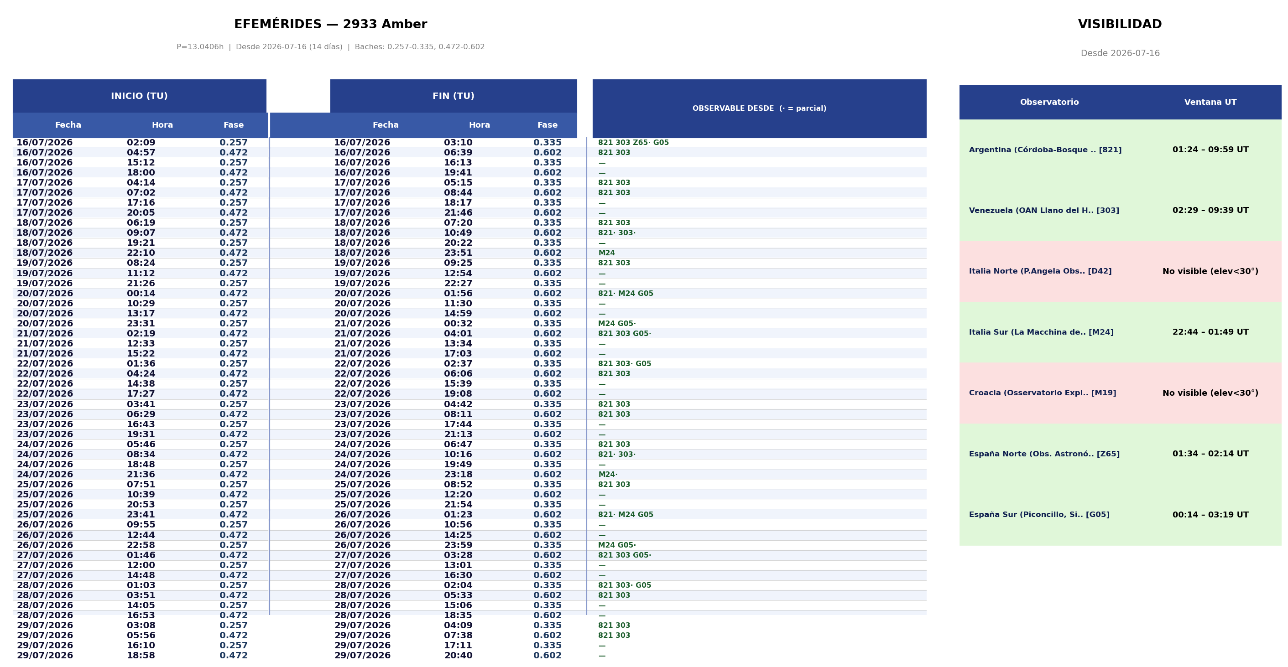The height and width of the screenshot is (667, 1288).
Task: Click observable 'M24·' in the 24/07/2026 21:36 row
Action: coord(608,475)
